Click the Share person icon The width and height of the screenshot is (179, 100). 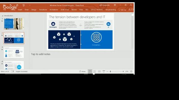pyautogui.click(x=129, y=10)
